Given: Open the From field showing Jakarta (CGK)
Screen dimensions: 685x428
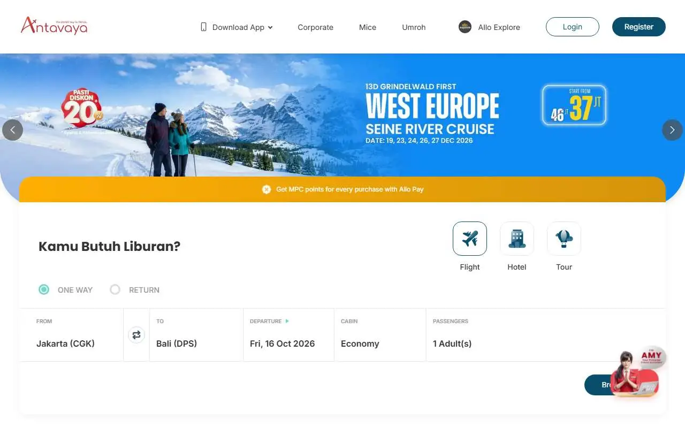Looking at the screenshot, I should click(71, 335).
